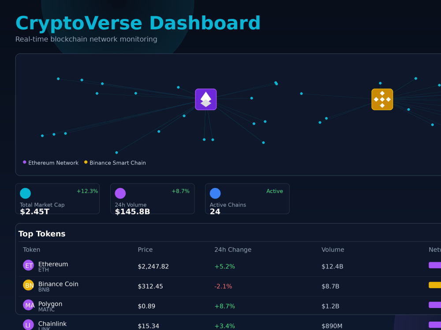The image size is (441, 330).
Task: Click Polygon +8.7% change in table
Action: coord(225,306)
